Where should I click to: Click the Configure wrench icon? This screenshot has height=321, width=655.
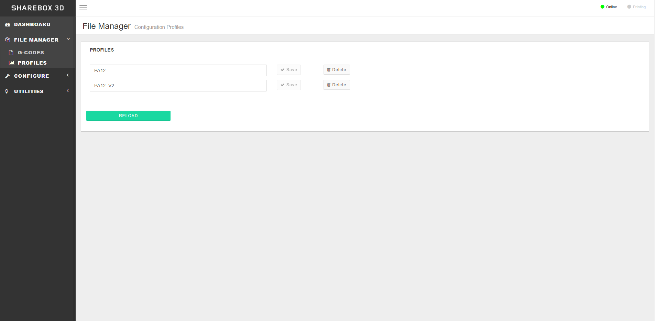click(x=8, y=76)
